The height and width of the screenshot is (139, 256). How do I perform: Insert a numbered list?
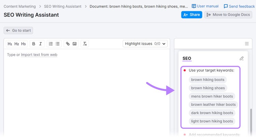tap(51, 44)
